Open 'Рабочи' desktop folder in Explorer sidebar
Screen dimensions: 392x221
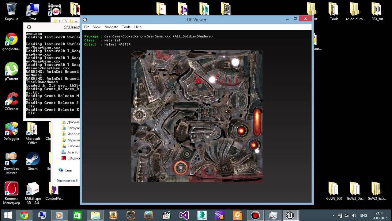tap(70, 146)
